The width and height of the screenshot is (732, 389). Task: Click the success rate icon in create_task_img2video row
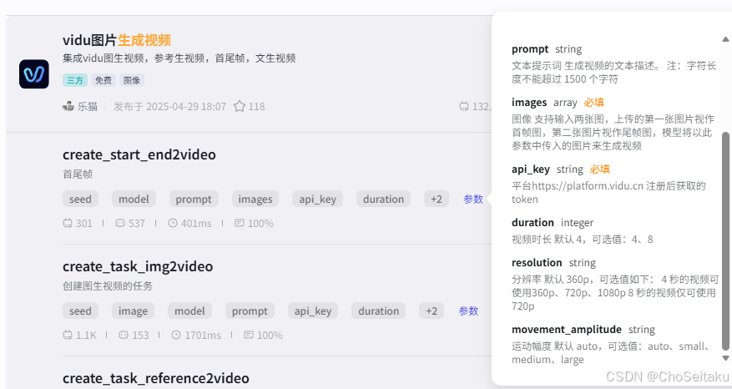[x=249, y=335]
